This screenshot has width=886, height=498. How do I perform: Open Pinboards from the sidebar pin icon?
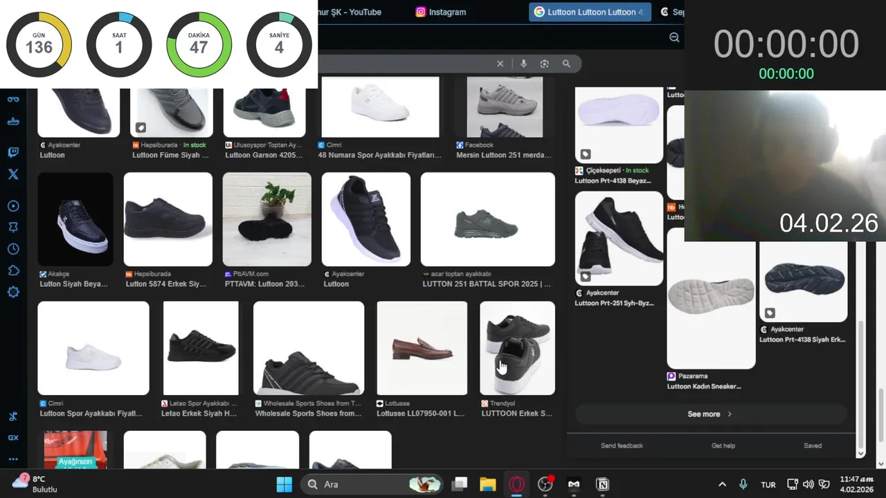click(x=13, y=228)
